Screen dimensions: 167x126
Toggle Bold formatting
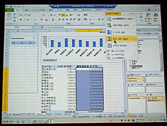pyautogui.click(x=21, y=20)
